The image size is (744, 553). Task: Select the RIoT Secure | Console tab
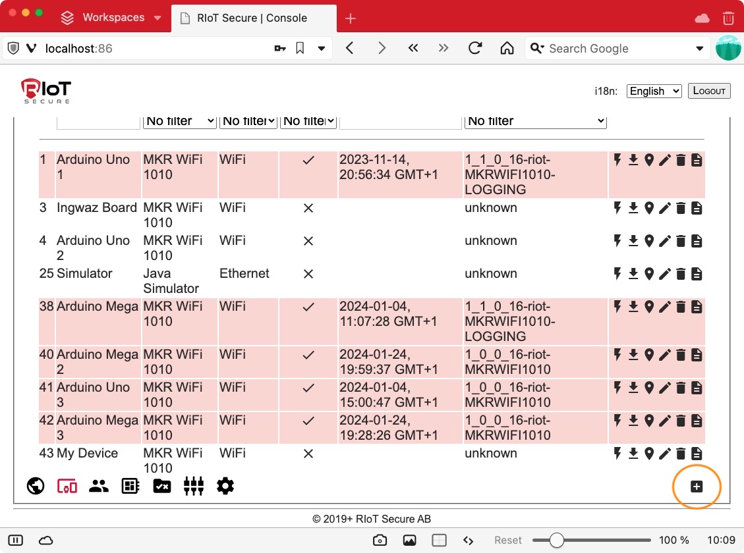click(x=252, y=18)
